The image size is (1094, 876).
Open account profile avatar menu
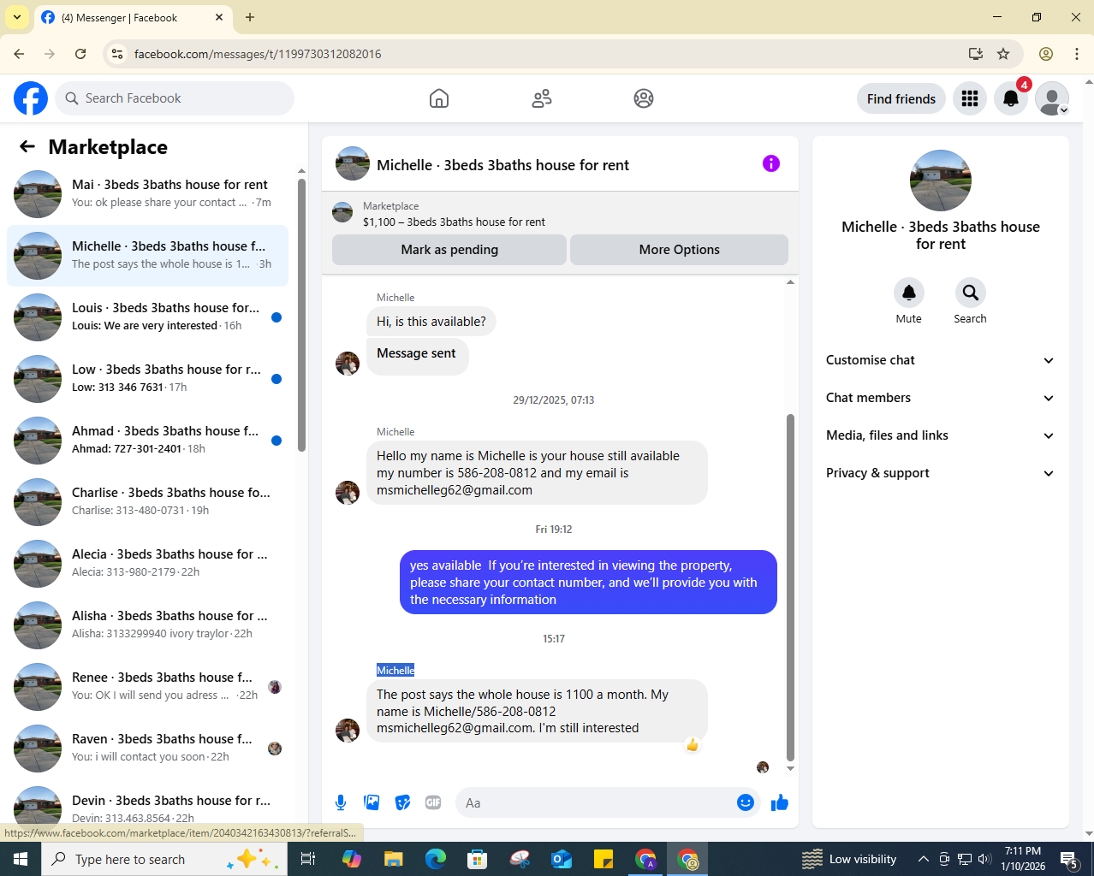tap(1052, 98)
